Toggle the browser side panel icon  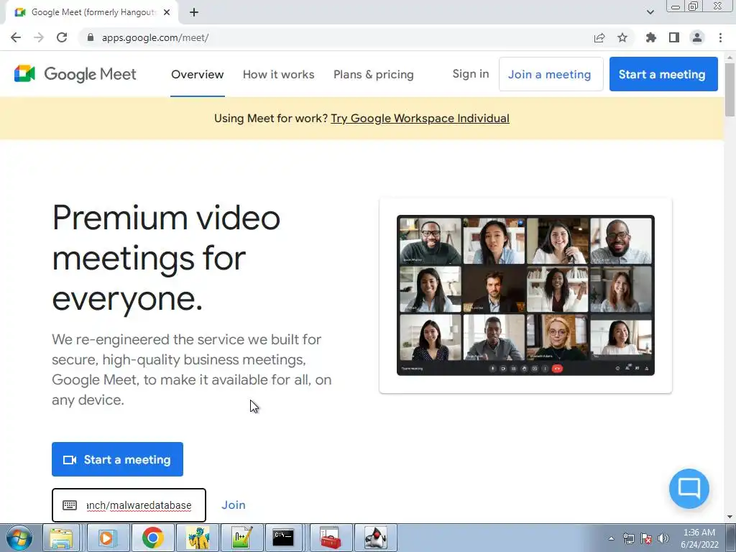(x=674, y=37)
